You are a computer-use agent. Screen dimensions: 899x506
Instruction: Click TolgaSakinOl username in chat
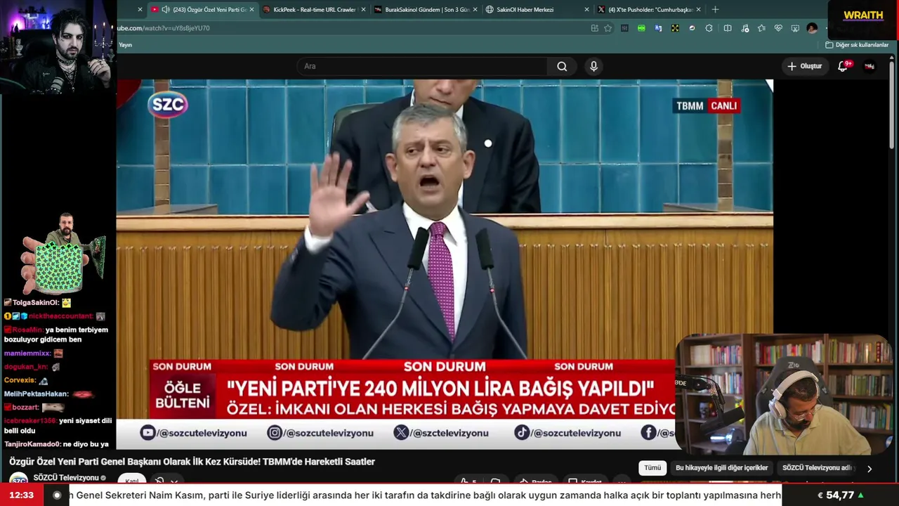pyautogui.click(x=35, y=303)
